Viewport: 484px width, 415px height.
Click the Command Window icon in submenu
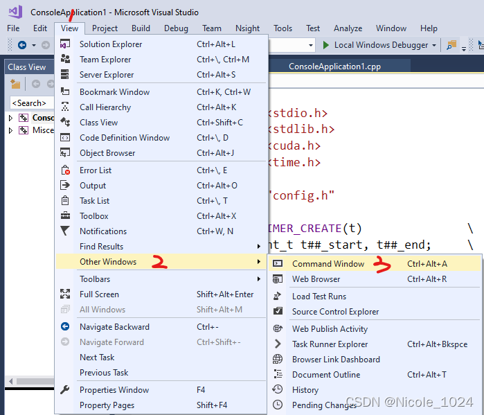coord(278,263)
